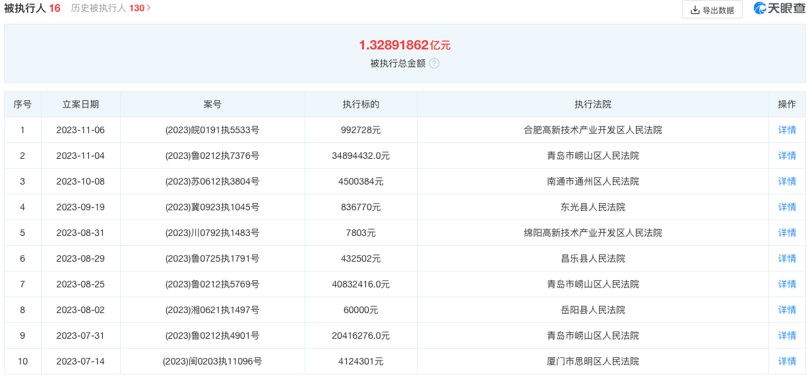Viewport: 810px width, 377px height.
Task: Click the 导出数据 export button
Action: click(x=712, y=10)
